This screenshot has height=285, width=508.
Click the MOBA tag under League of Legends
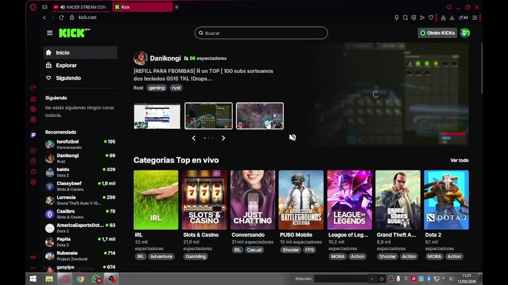point(338,256)
